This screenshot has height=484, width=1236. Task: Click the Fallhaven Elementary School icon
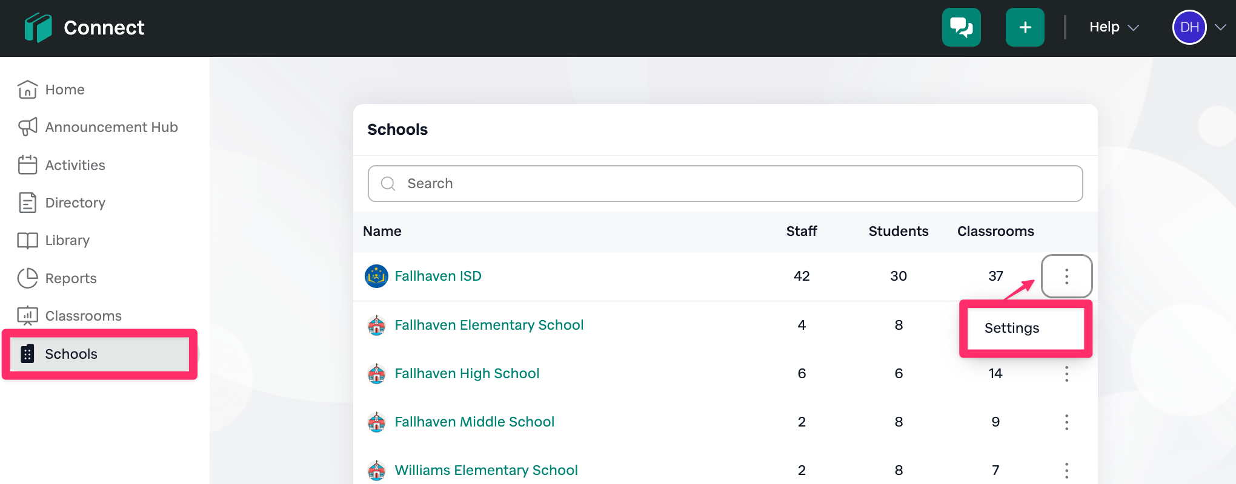click(x=376, y=325)
